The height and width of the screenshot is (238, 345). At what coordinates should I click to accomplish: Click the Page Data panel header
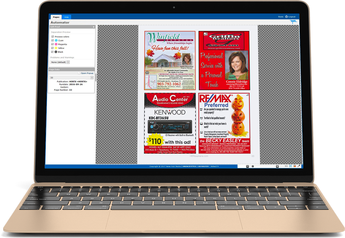click(x=71, y=69)
